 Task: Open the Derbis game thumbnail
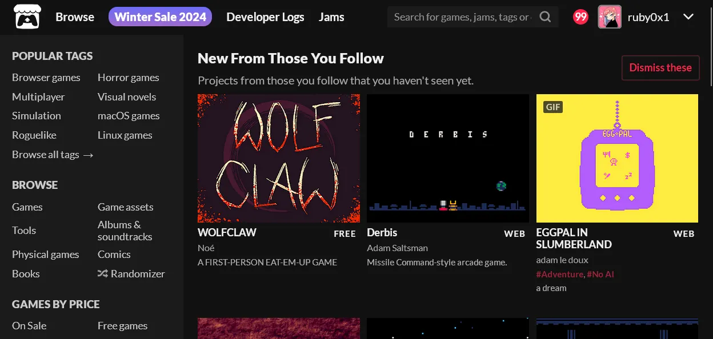coord(448,158)
